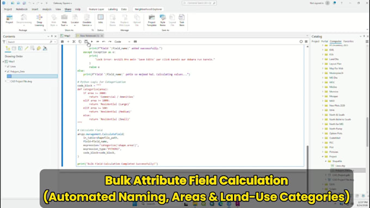Toggle visibility of Polygon_Data layer
370x208 pixels.
click(x=8, y=71)
